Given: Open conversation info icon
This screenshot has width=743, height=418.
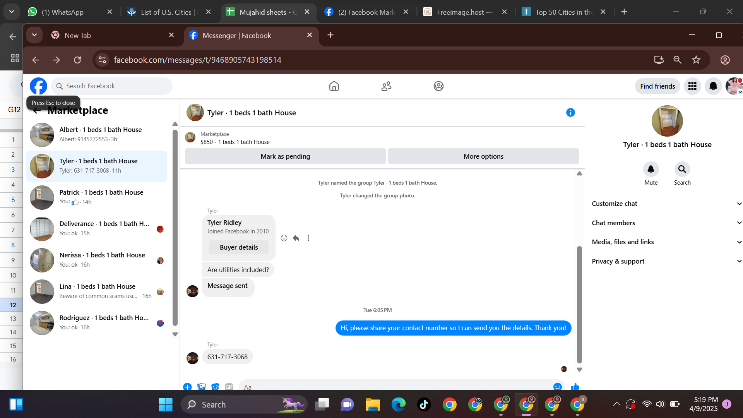Looking at the screenshot, I should [570, 113].
